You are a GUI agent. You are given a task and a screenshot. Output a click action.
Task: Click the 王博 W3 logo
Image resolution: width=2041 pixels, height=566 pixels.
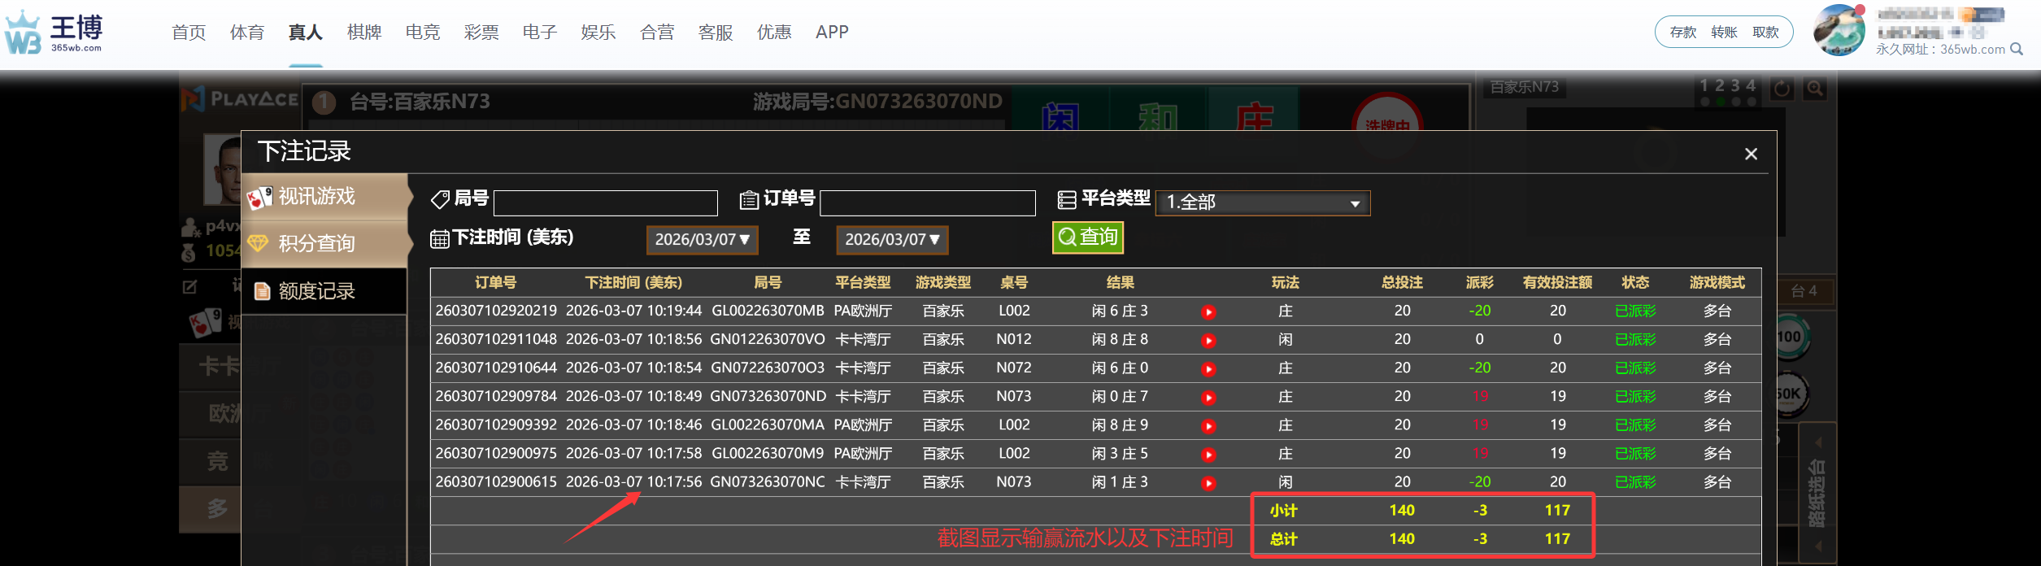point(54,33)
